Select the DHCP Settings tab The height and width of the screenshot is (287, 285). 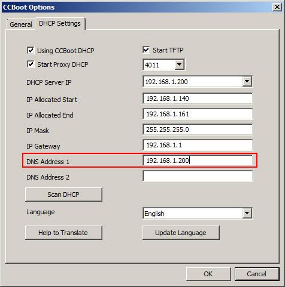point(60,23)
